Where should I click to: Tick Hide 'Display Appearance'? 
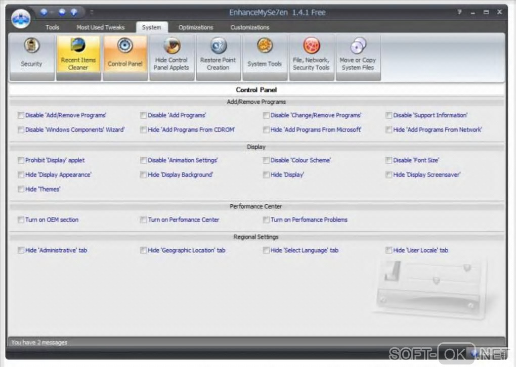coord(21,174)
